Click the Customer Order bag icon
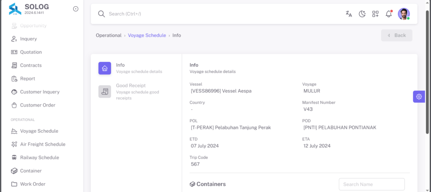431x192 pixels. [x=14, y=105]
